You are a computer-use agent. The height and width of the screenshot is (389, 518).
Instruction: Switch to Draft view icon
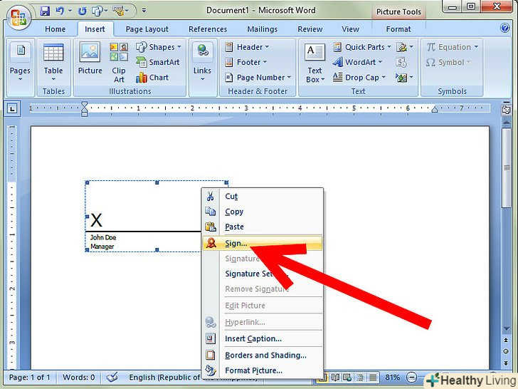click(373, 377)
